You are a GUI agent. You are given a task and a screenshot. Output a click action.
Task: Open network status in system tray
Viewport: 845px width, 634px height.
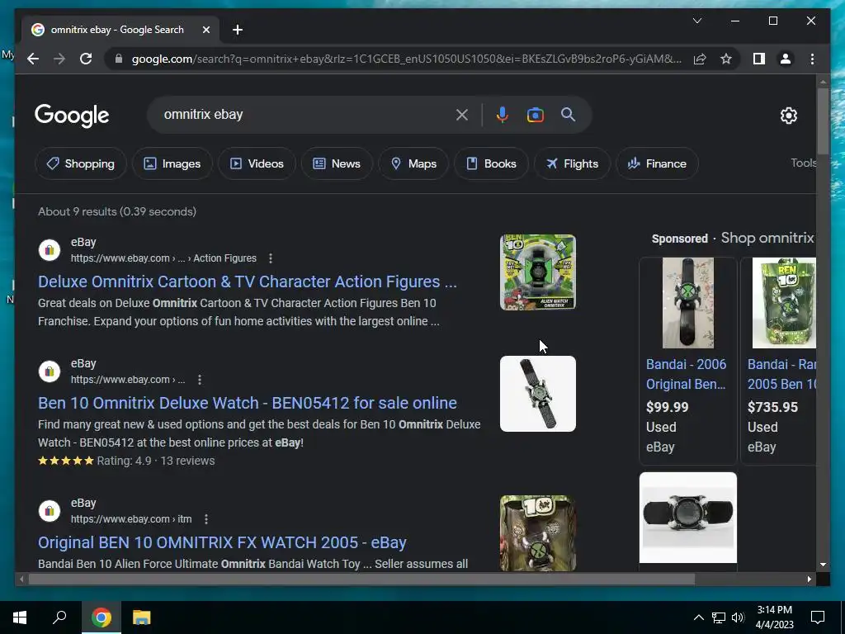click(719, 617)
